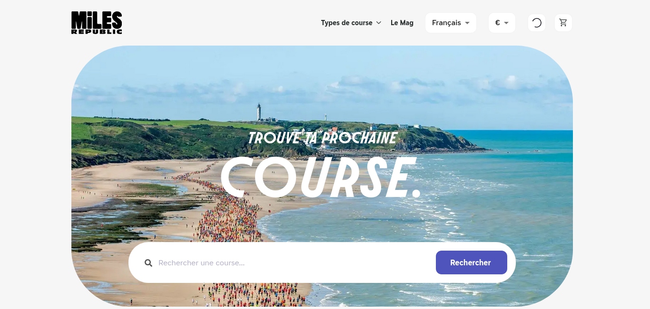Click the large COURSE. headline text
This screenshot has width=650, height=309.
[322, 178]
